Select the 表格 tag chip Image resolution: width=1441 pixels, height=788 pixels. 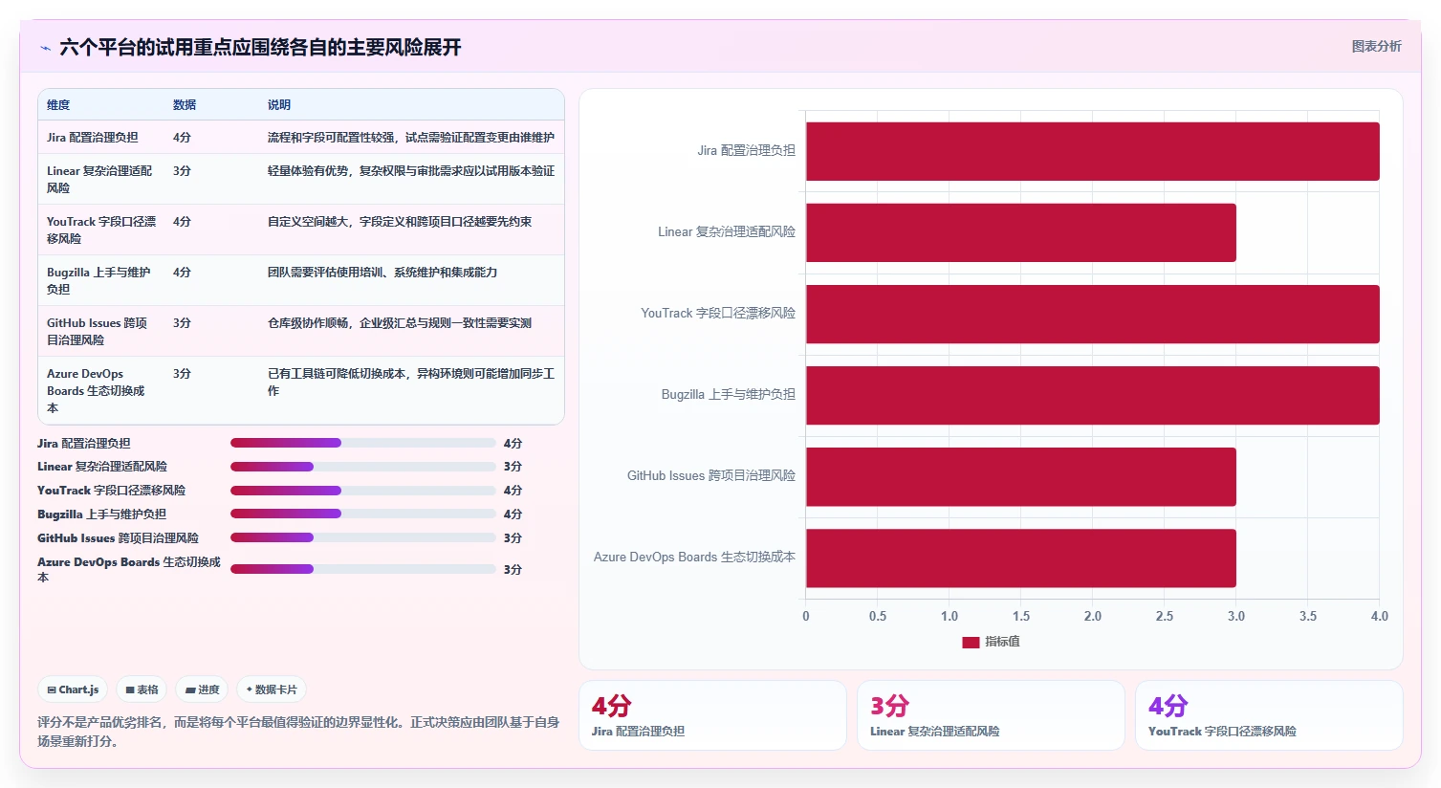(x=142, y=689)
